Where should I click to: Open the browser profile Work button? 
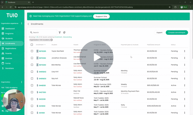184,7
